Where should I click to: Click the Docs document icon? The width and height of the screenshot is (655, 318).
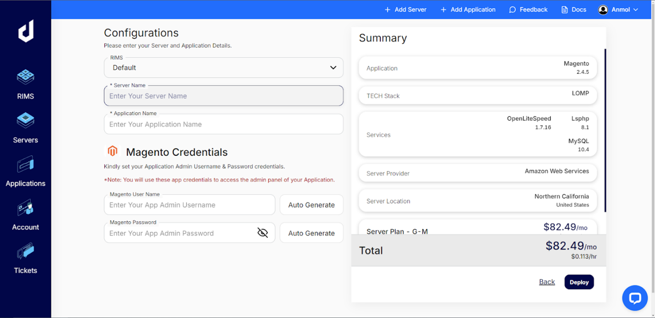(x=565, y=10)
